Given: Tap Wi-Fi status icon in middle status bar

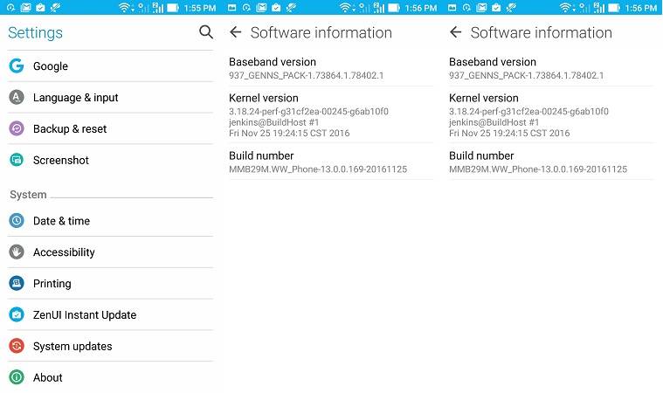Looking at the screenshot, I should [345, 8].
